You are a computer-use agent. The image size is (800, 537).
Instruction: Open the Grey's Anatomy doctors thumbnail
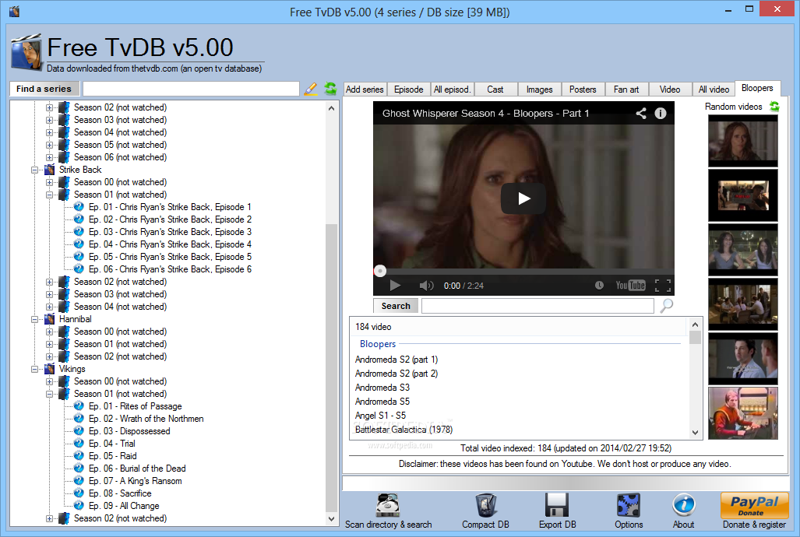(743, 359)
